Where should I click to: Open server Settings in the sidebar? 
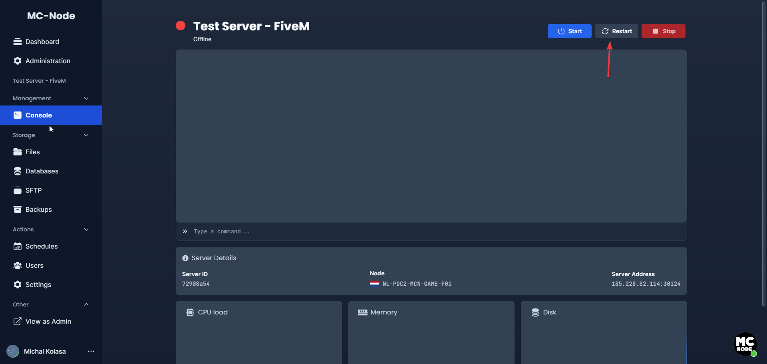point(51,284)
